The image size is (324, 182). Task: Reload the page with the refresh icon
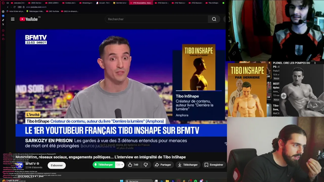(14, 7)
